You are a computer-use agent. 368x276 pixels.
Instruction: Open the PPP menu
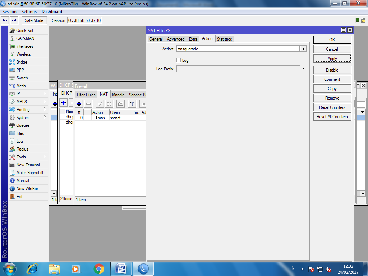pyautogui.click(x=28, y=70)
